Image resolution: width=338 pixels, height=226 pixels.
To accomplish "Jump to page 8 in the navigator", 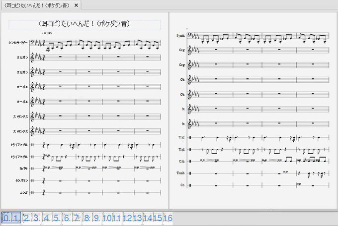I will tap(86, 218).
